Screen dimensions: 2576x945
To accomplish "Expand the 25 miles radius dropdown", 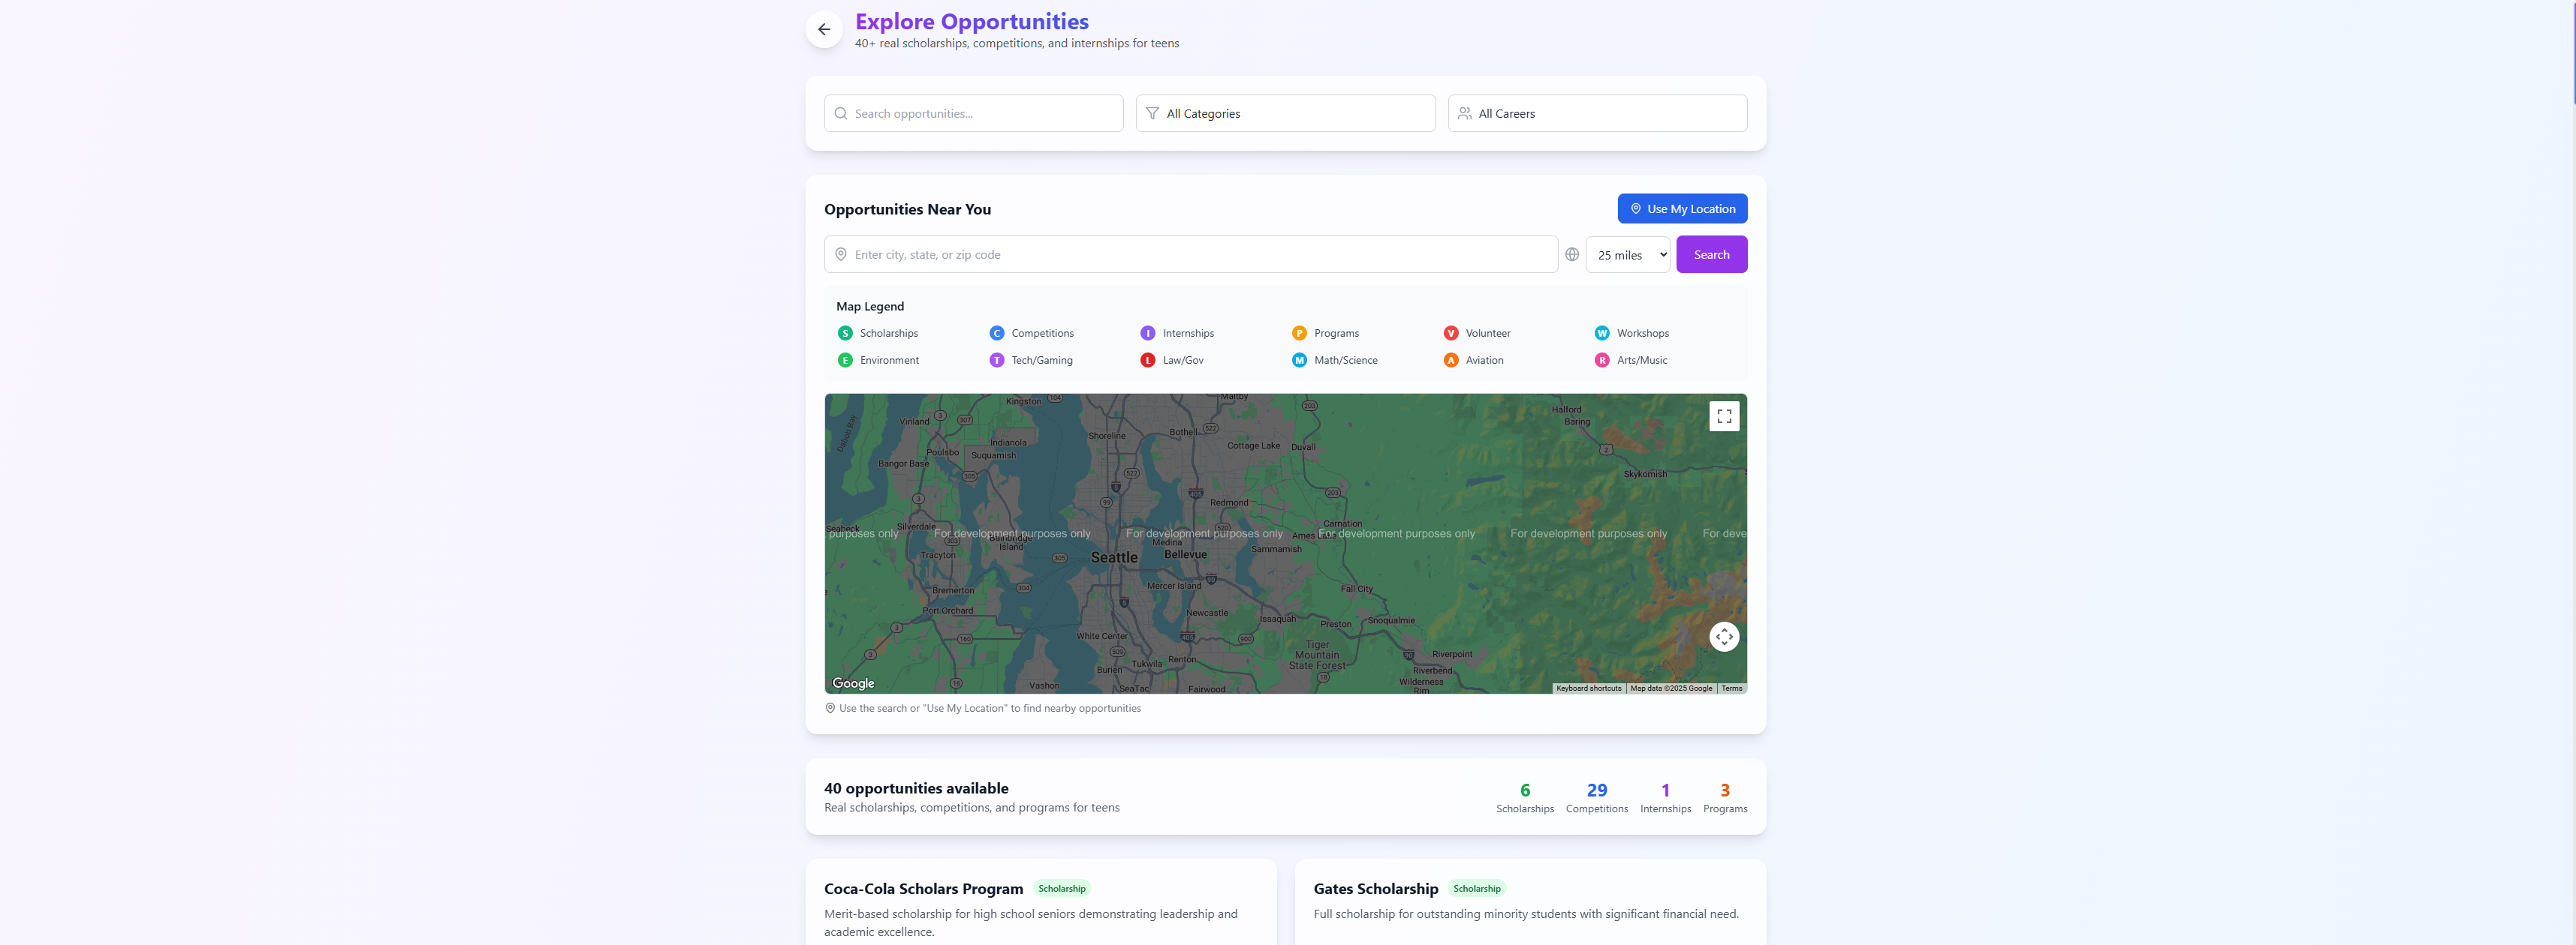I will [1627, 255].
